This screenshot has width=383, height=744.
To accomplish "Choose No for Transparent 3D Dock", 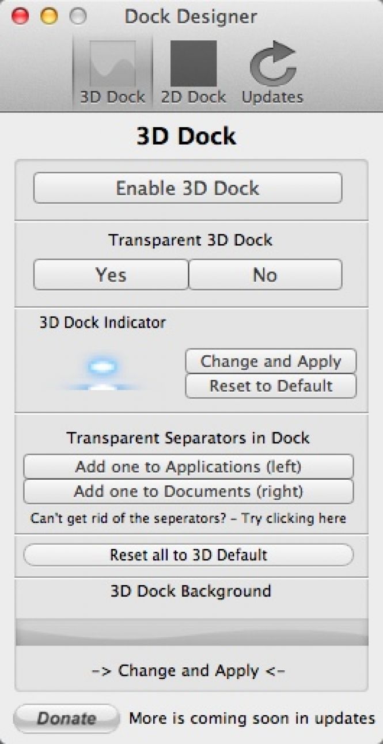I will click(x=265, y=275).
